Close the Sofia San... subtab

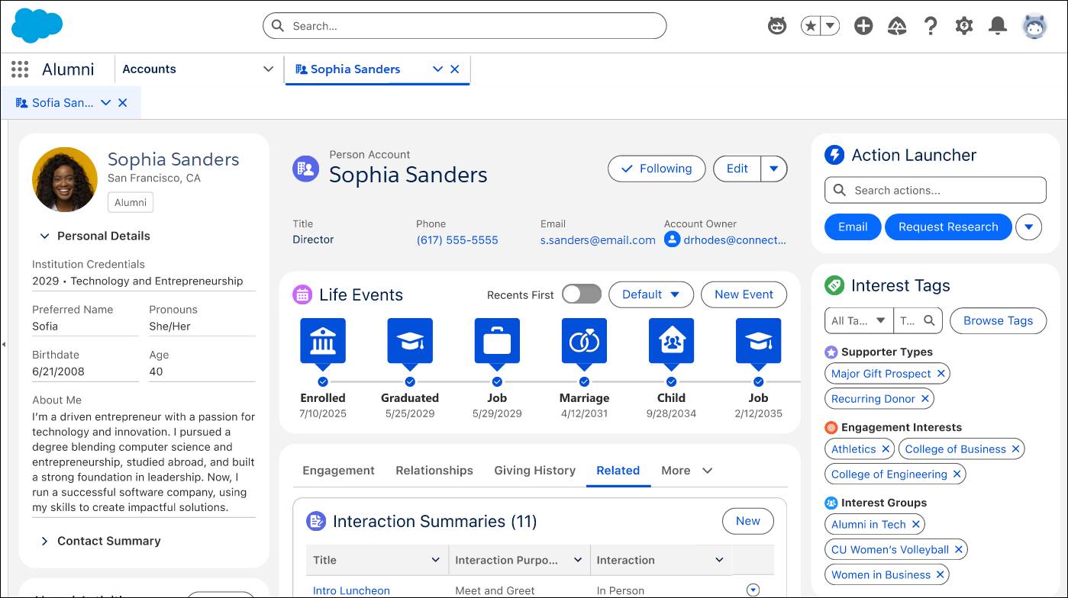click(x=123, y=103)
